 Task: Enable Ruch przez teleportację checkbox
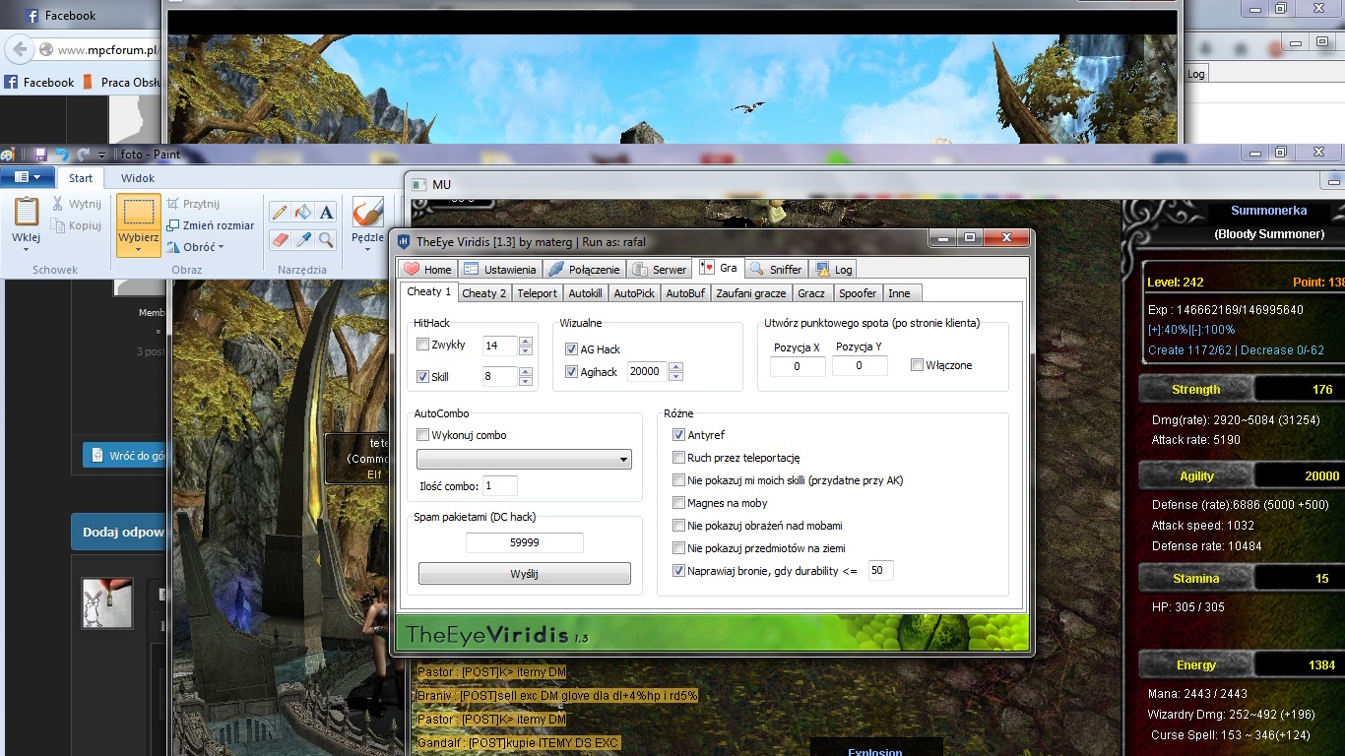click(x=678, y=458)
